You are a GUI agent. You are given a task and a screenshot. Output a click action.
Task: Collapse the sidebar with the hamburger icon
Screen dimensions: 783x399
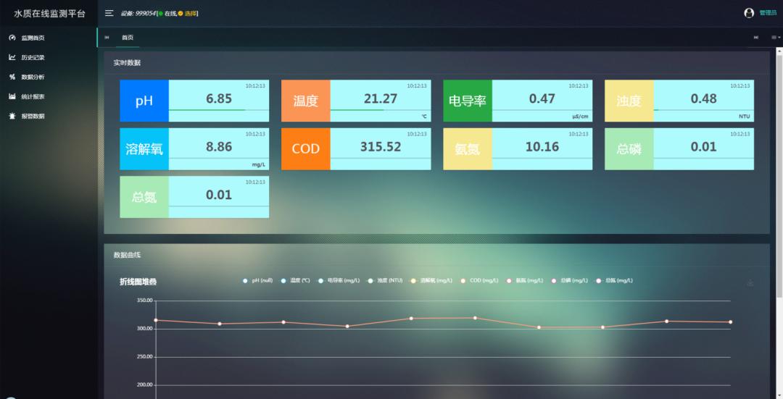[x=109, y=13]
